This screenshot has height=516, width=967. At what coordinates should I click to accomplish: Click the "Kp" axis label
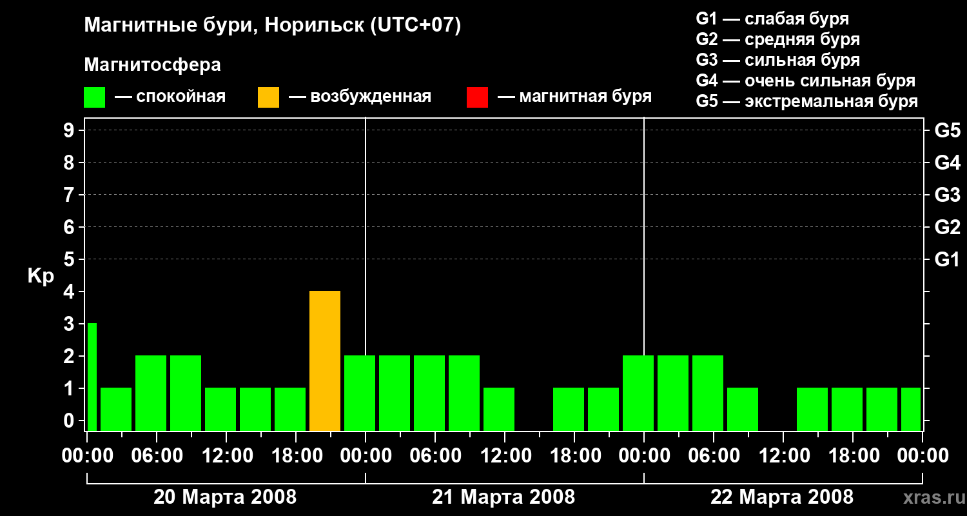(41, 276)
